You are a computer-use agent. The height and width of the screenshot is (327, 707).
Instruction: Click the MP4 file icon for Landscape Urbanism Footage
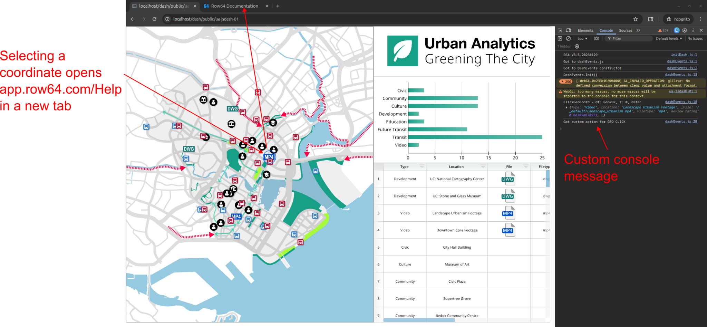pyautogui.click(x=508, y=213)
